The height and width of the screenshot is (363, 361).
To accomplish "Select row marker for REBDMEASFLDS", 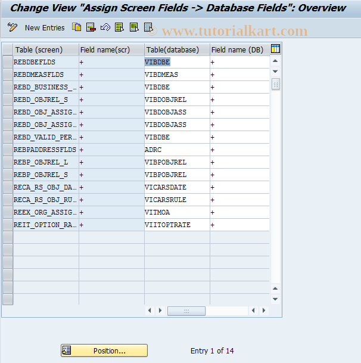I will tap(8, 75).
